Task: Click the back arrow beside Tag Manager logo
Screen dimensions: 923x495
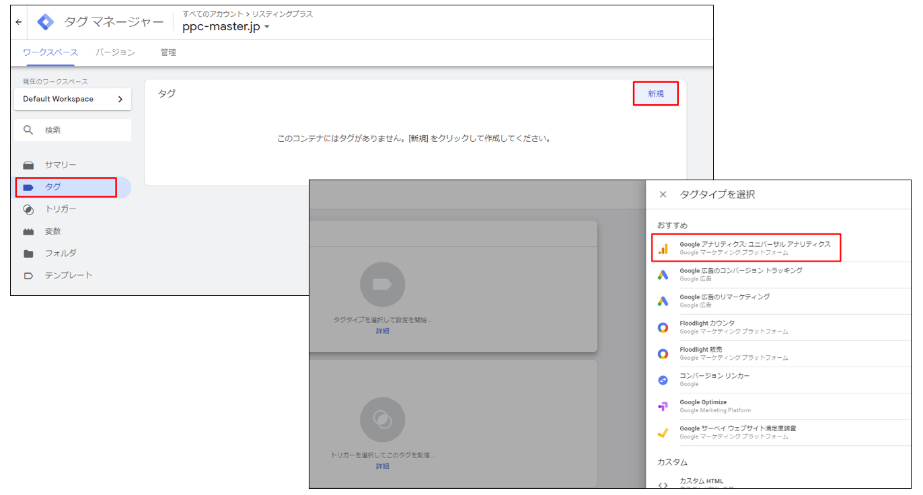Action: tap(19, 22)
